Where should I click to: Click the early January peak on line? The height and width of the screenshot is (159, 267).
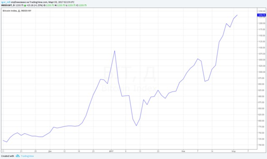[x=115, y=51]
